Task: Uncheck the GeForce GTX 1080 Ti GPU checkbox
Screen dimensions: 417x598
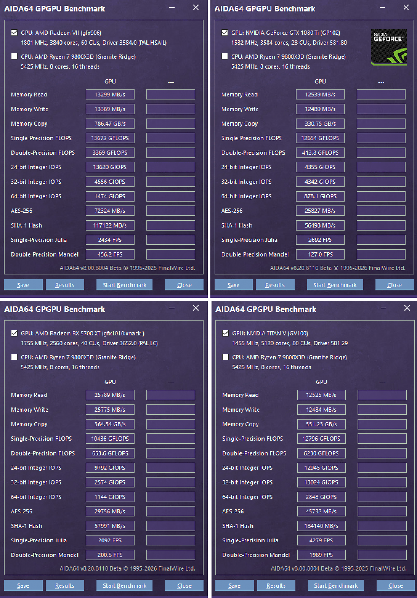Action: point(225,33)
